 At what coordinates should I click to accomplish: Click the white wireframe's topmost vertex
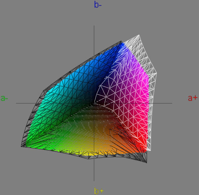139,35
